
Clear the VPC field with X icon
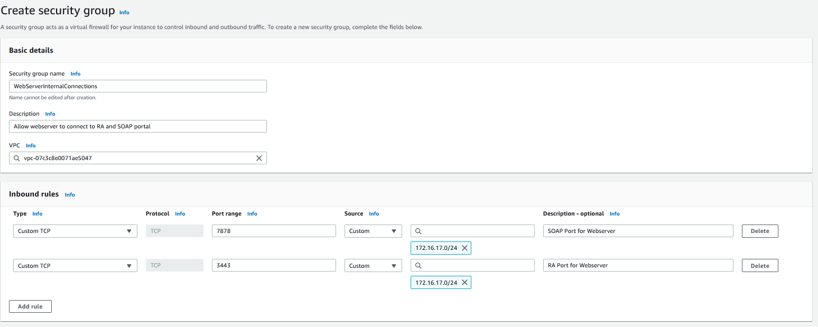(259, 158)
